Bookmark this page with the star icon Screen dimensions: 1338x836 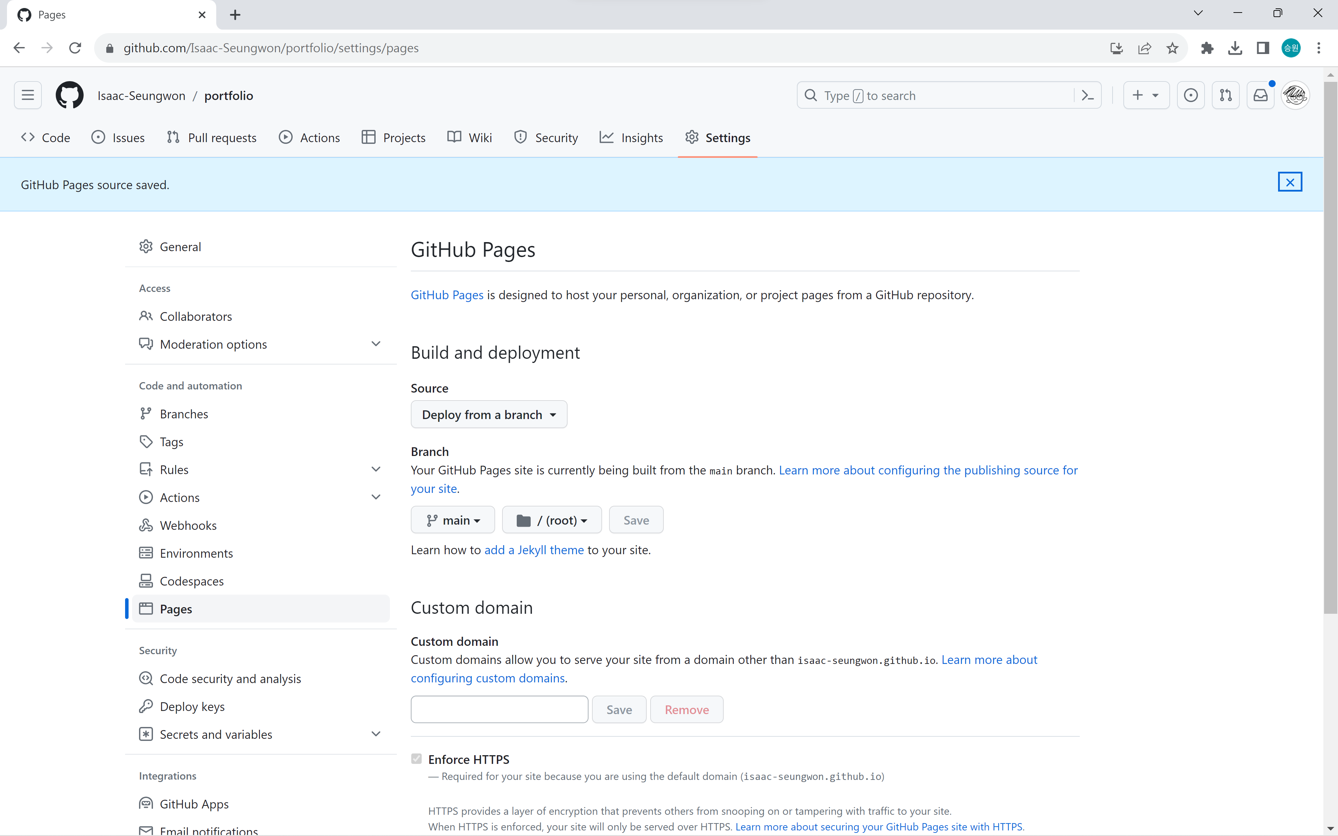pos(1172,48)
